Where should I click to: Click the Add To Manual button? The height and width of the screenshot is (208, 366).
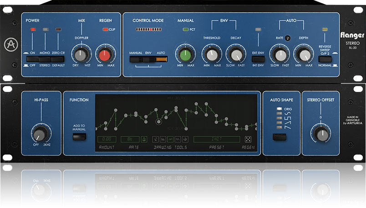[79, 137]
